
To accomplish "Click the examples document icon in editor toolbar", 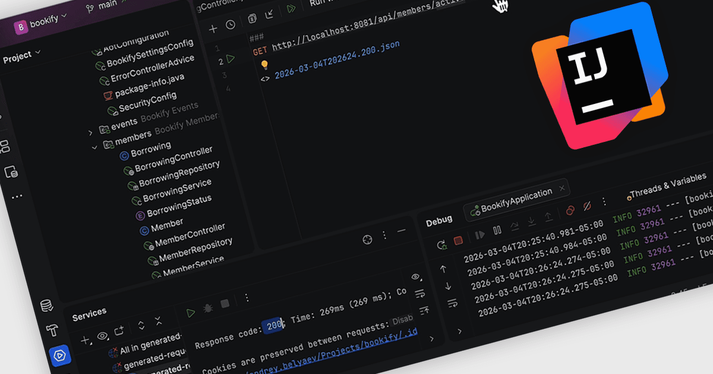I will point(253,19).
